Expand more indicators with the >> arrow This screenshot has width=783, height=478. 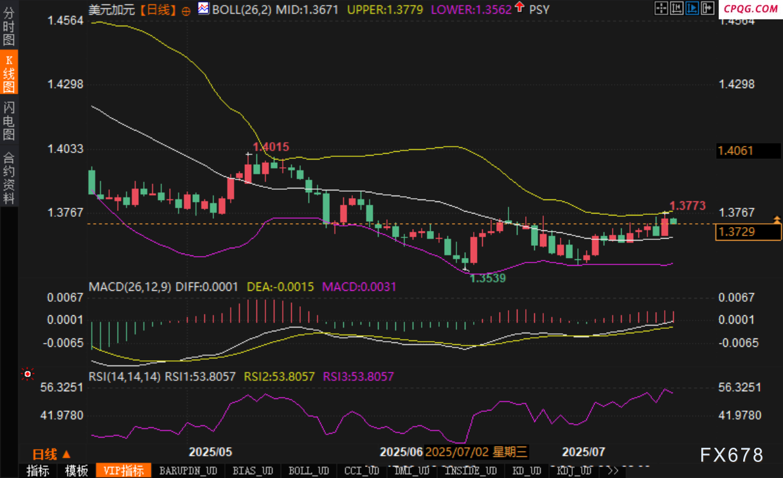[x=613, y=471]
